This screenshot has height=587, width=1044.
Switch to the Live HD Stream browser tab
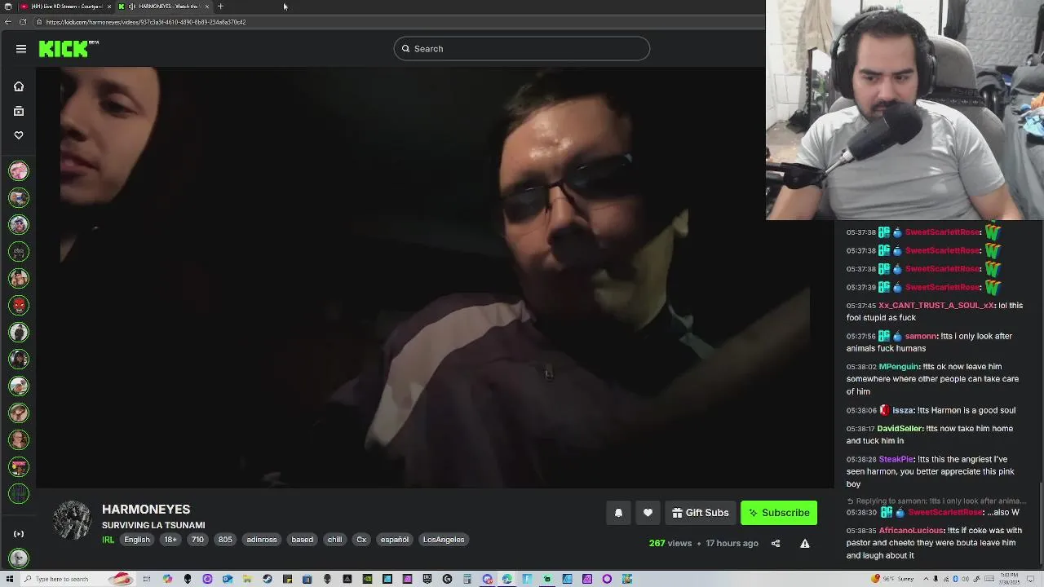pos(65,7)
